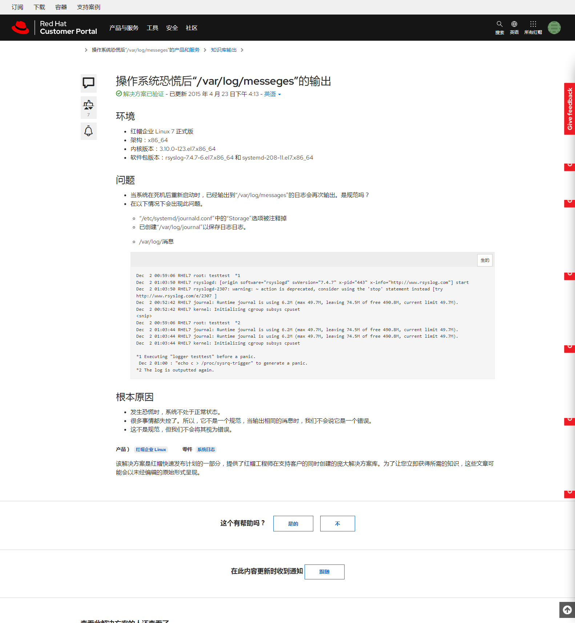Click the 解决方案已验证 status text
The width and height of the screenshot is (575, 623).
tap(143, 94)
